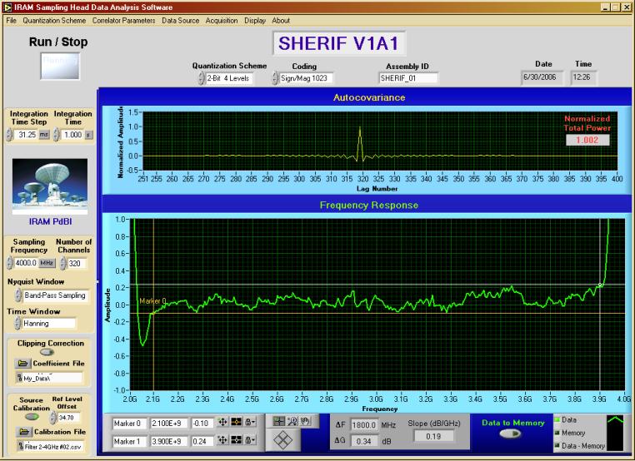Toggle the Source Calibration switch

coord(32,417)
